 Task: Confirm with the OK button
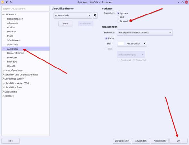point(178,141)
